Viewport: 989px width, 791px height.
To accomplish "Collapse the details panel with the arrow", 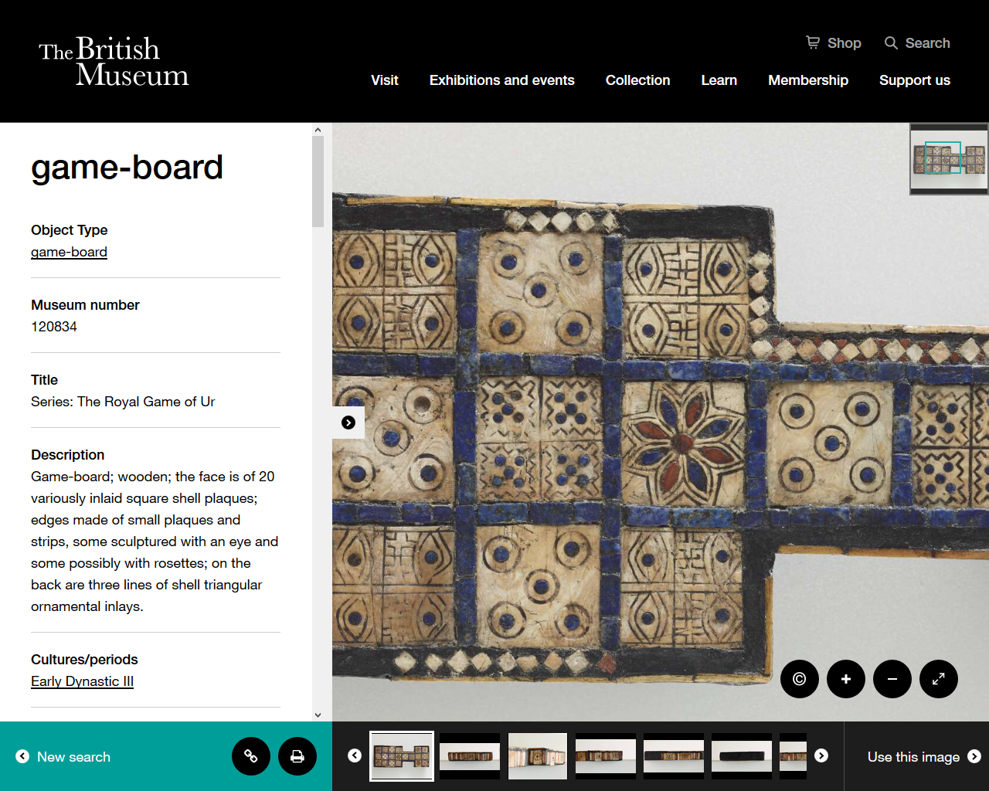I will [x=348, y=423].
